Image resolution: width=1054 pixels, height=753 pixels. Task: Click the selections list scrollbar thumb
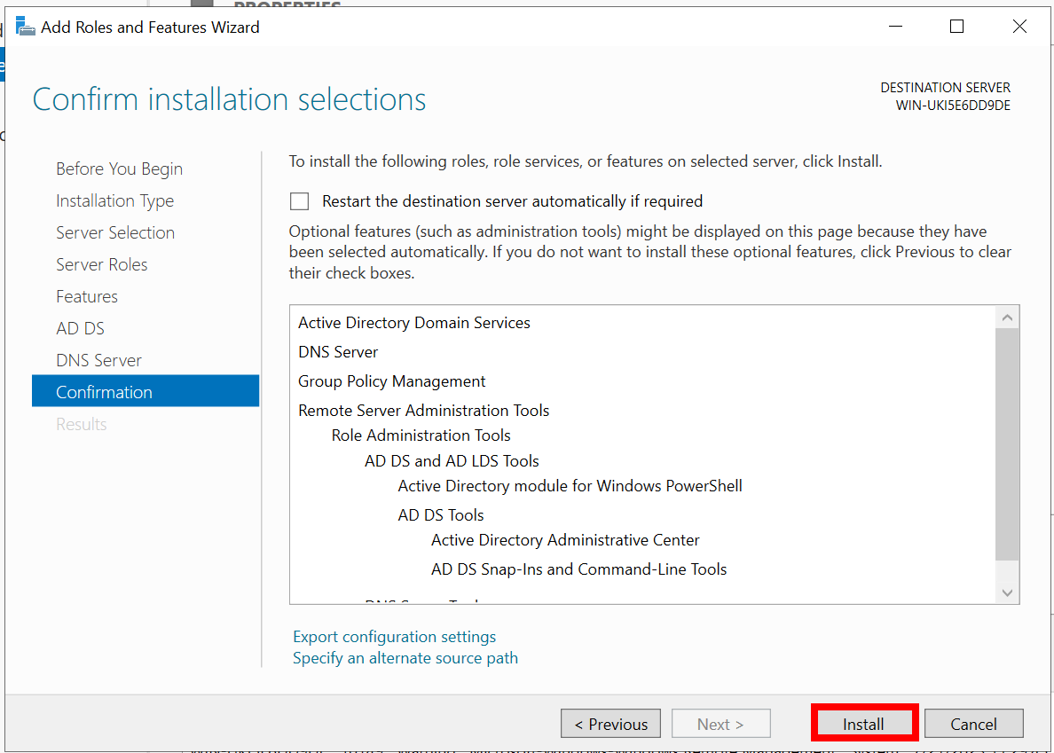tap(1007, 443)
